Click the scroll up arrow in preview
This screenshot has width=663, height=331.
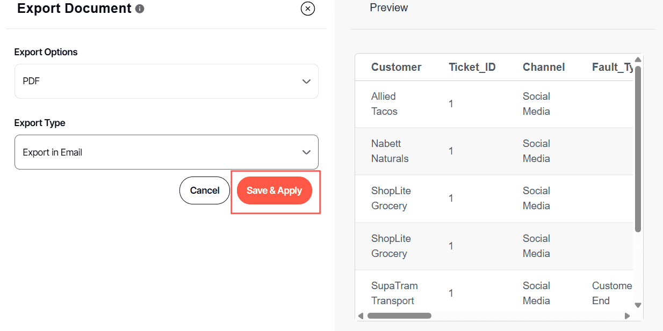pos(638,60)
